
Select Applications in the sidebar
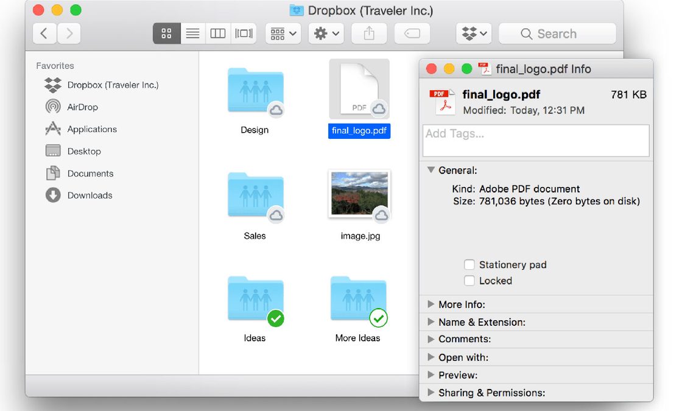point(81,129)
